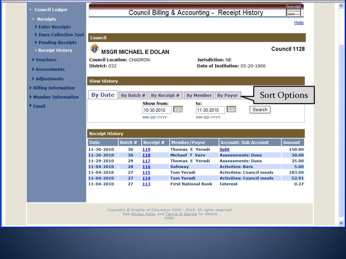Click the Batch # column header
Viewport: 346px width, 259px height.
coord(130,142)
